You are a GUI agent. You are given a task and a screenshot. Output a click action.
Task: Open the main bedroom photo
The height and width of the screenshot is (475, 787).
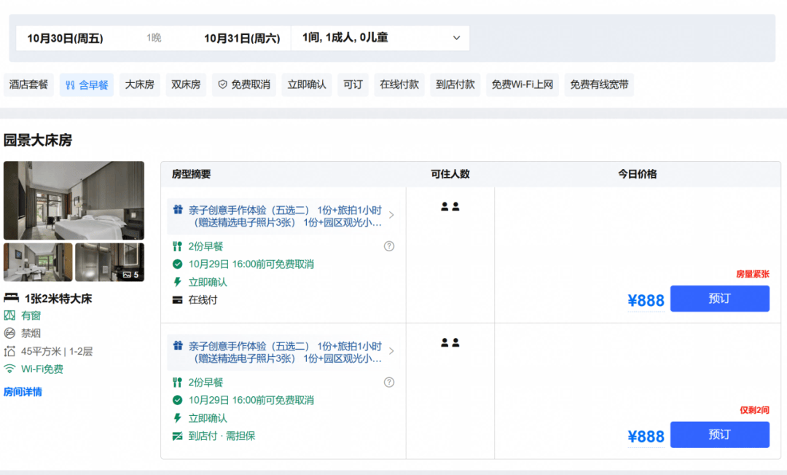(x=74, y=200)
